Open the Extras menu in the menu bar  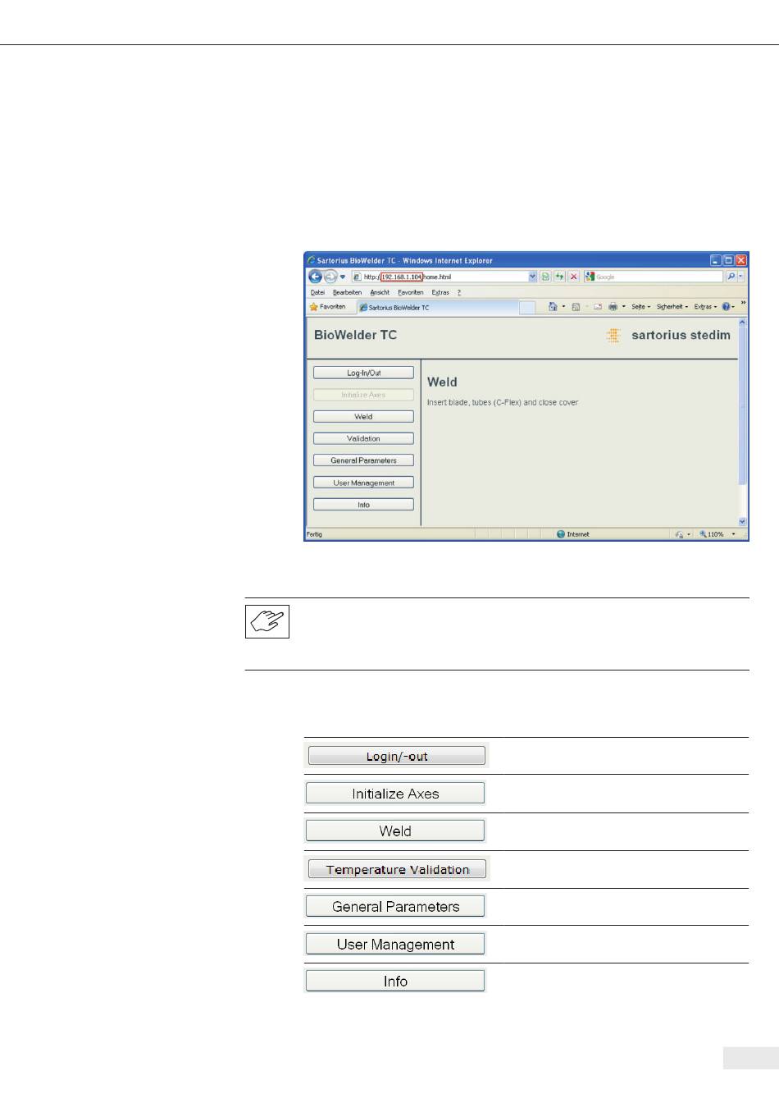point(440,292)
